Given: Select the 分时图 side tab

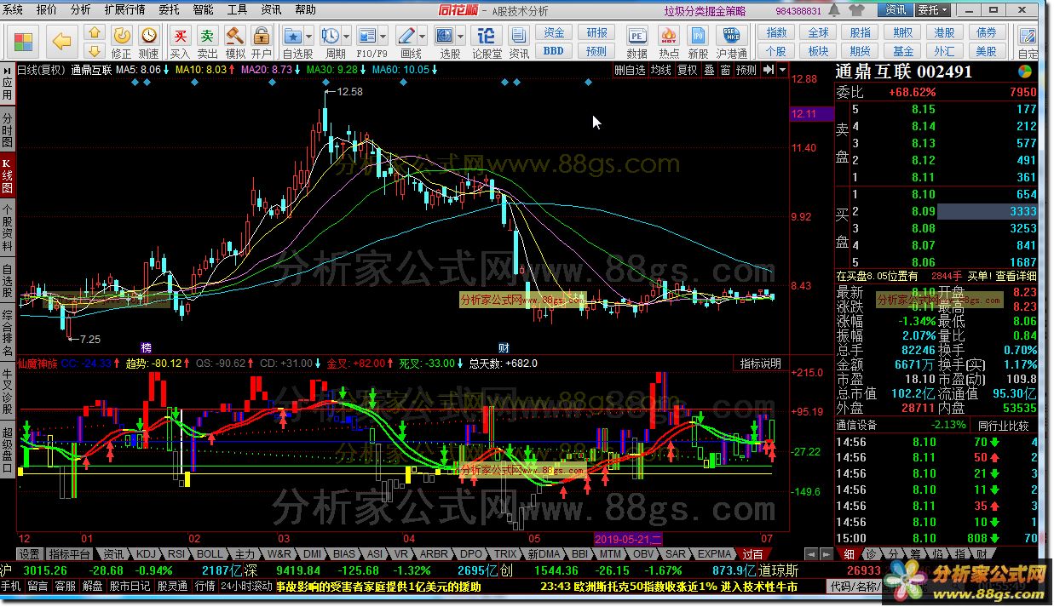Looking at the screenshot, I should [8, 129].
